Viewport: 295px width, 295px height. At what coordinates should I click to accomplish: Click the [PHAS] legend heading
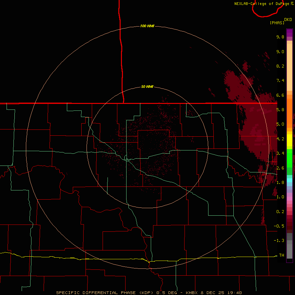pyautogui.click(x=277, y=23)
